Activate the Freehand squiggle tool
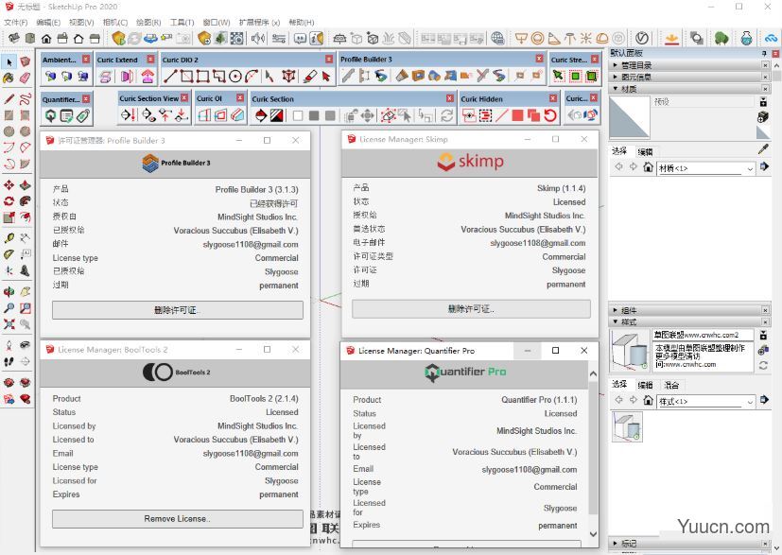Viewport: 782px width, 555px height. coord(25,98)
